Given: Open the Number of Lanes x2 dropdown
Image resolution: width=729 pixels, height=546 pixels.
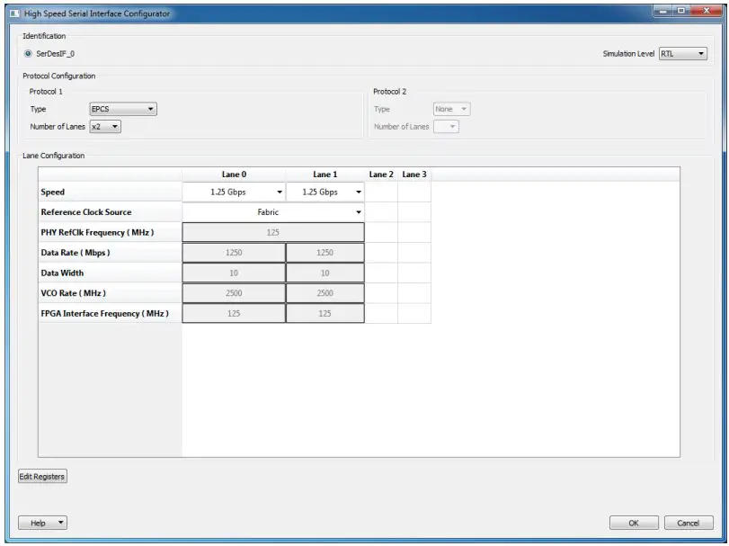Looking at the screenshot, I should click(x=105, y=126).
